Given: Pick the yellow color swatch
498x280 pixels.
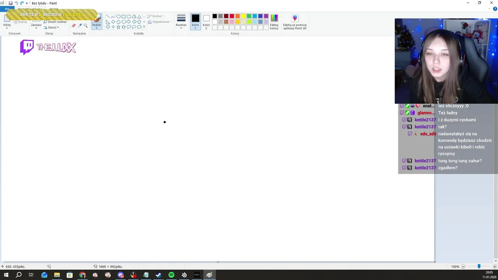Looking at the screenshot, I should pyautogui.click(x=243, y=16).
